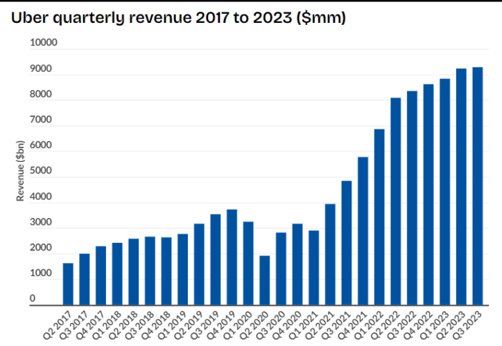Select the Q3 2021 revenue bar
Image resolution: width=502 pixels, height=346 pixels.
tap(347, 243)
